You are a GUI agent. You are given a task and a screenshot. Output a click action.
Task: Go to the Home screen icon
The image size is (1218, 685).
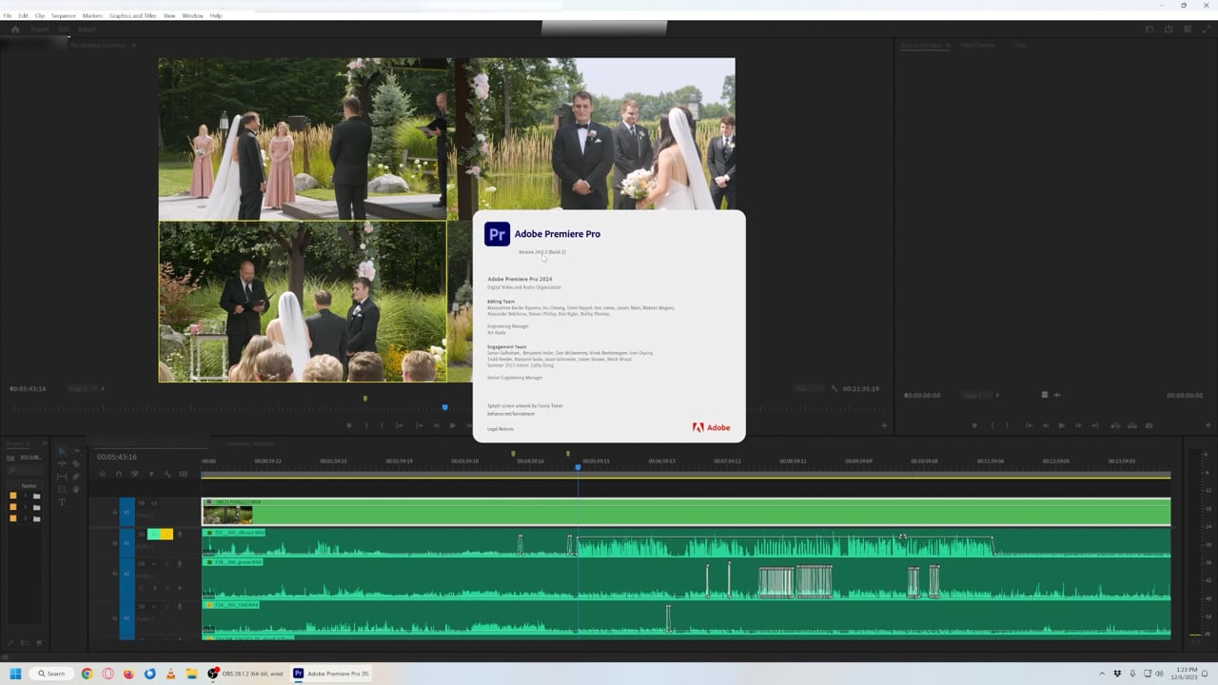click(15, 29)
